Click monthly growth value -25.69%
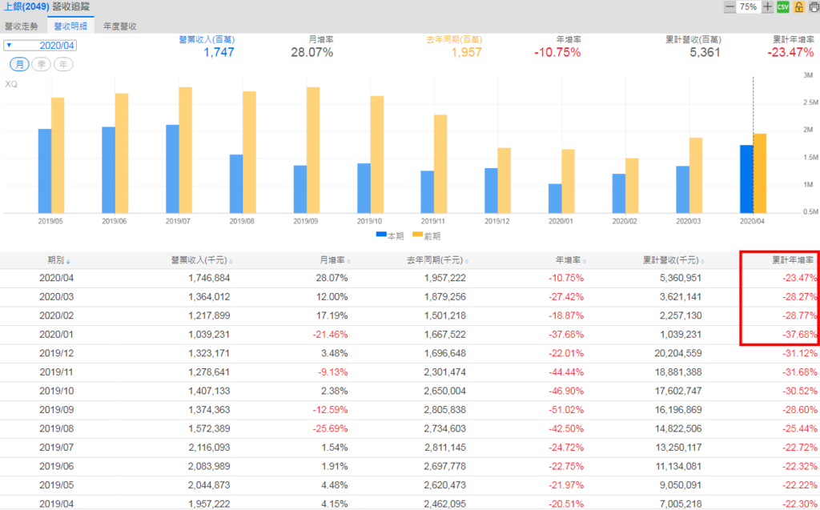The width and height of the screenshot is (820, 510). [x=330, y=428]
